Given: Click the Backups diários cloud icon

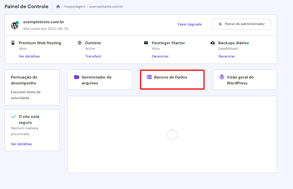Looking at the screenshot, I should (x=213, y=43).
